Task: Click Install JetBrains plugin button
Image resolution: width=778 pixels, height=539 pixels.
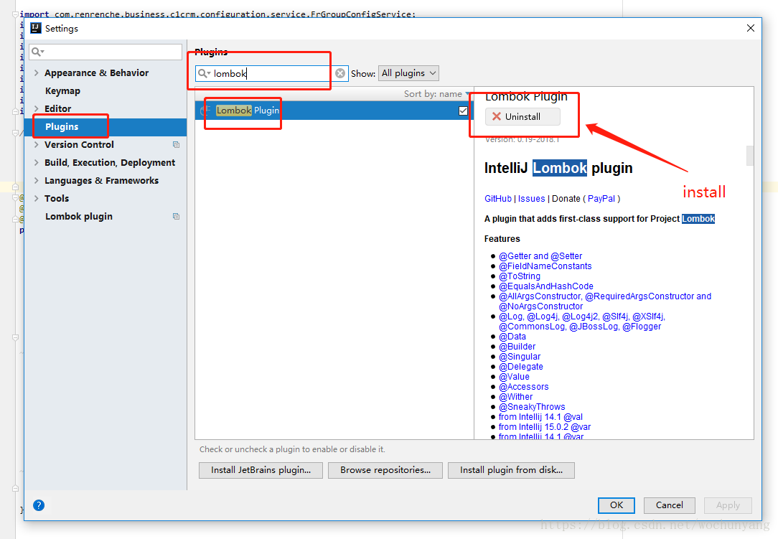Action: (261, 470)
